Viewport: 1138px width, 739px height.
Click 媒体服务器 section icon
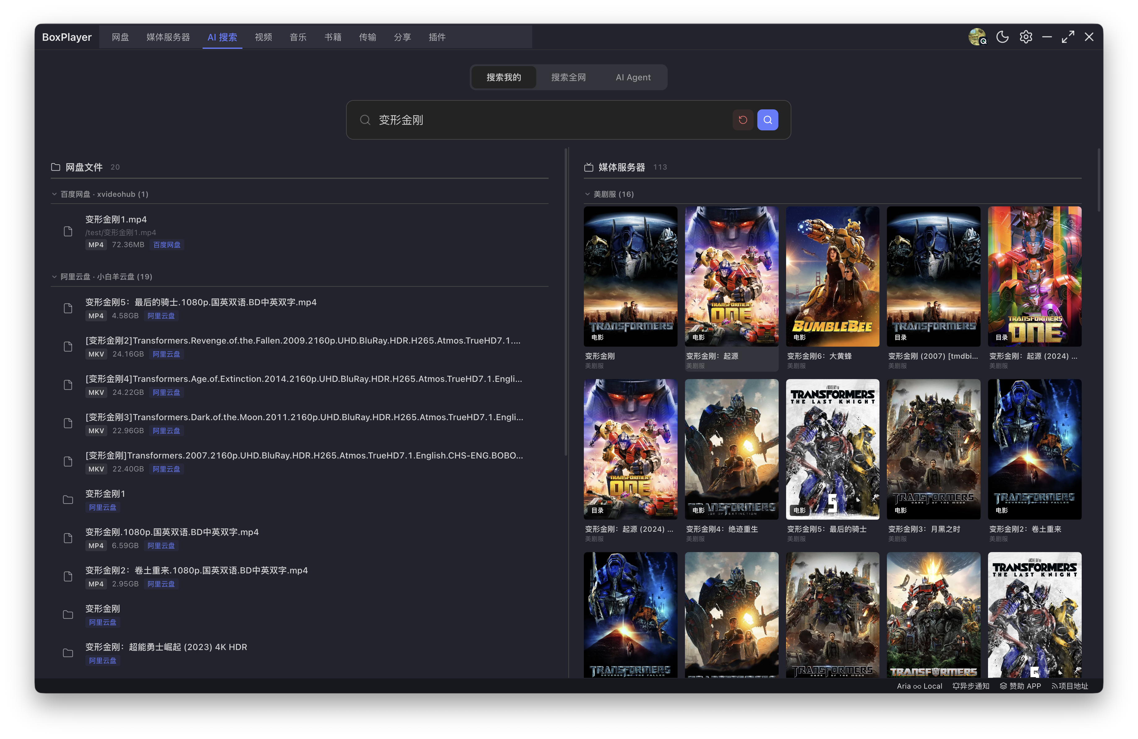click(x=588, y=167)
